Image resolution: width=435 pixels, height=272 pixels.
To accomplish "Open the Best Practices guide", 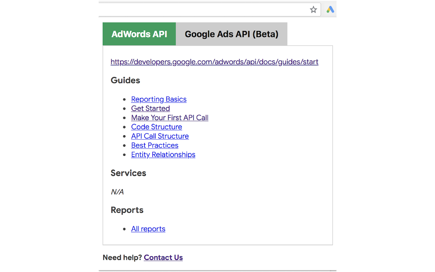I will [155, 145].
